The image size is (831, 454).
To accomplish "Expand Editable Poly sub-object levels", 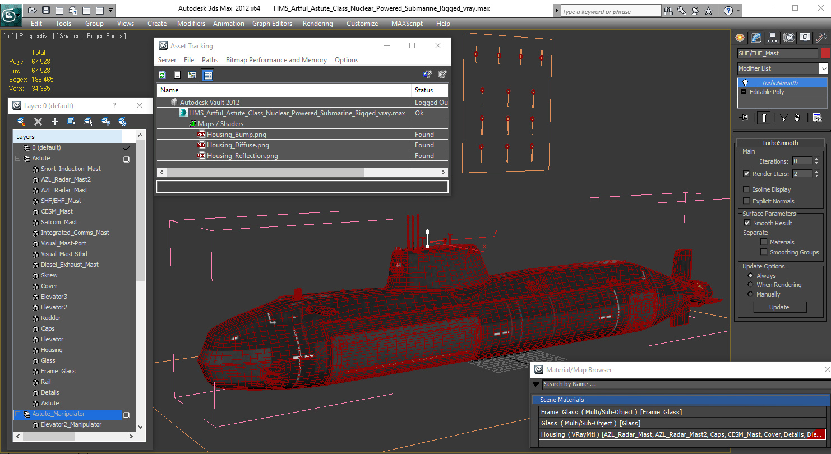I will (x=744, y=92).
